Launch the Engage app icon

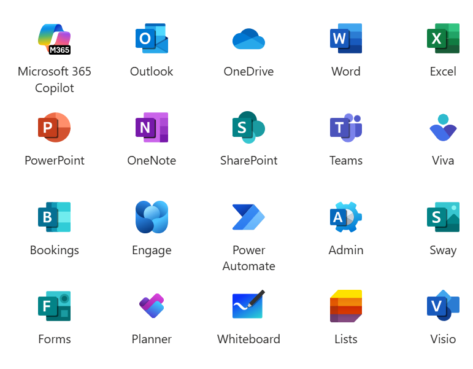click(x=152, y=217)
